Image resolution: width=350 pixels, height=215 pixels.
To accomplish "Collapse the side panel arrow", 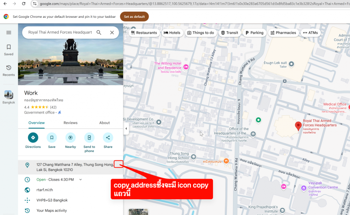I will pos(126,129).
